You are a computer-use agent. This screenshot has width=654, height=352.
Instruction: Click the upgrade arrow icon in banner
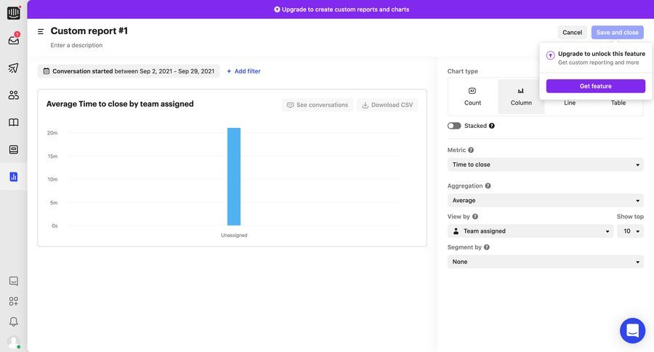click(x=277, y=9)
